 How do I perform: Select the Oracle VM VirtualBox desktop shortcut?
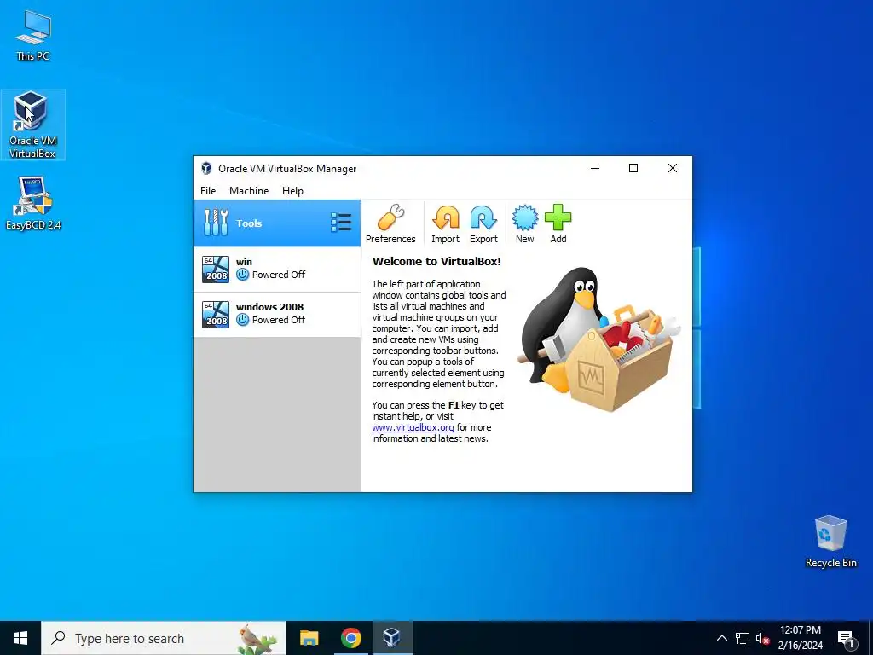pos(33,125)
